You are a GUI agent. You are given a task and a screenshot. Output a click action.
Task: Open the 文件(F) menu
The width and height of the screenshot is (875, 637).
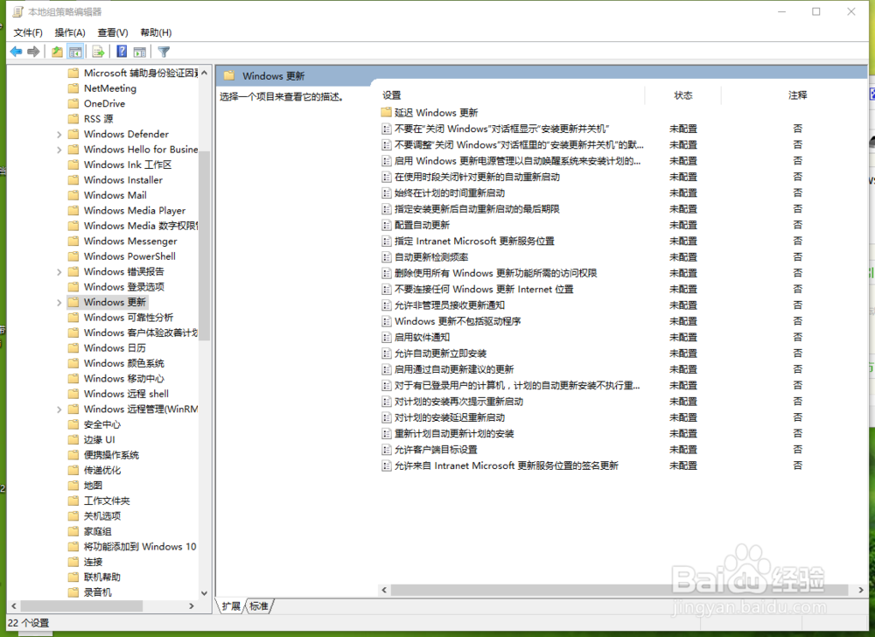point(28,32)
